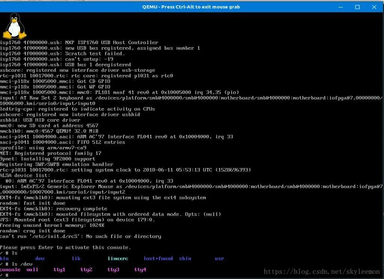
Task: Open the Terminal menu at the top
Action: tap(48, 1)
